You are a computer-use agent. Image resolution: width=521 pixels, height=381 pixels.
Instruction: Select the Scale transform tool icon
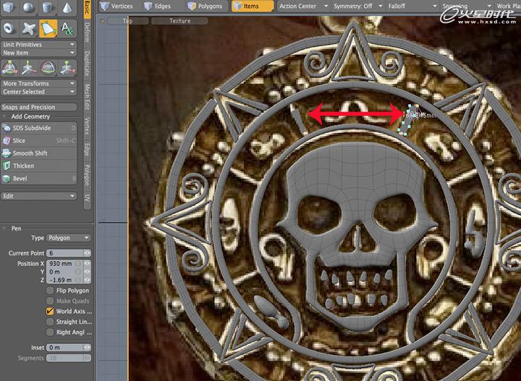coord(68,68)
